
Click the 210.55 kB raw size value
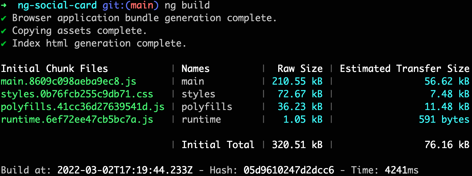coord(297,82)
